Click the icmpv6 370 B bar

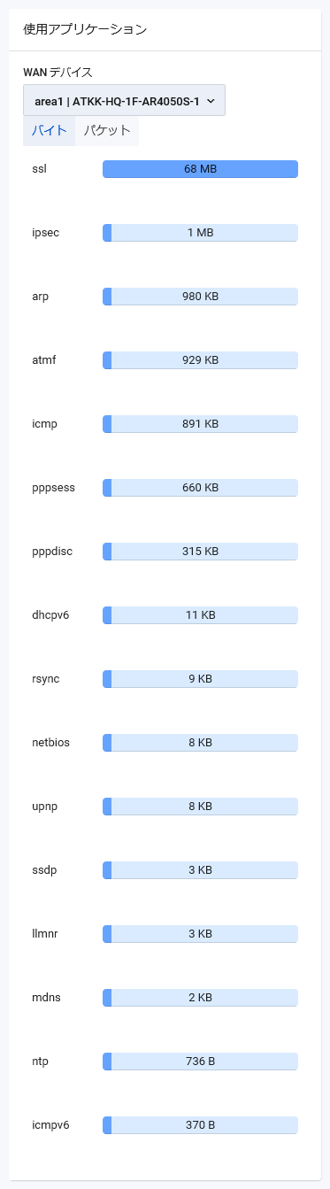[x=200, y=1125]
